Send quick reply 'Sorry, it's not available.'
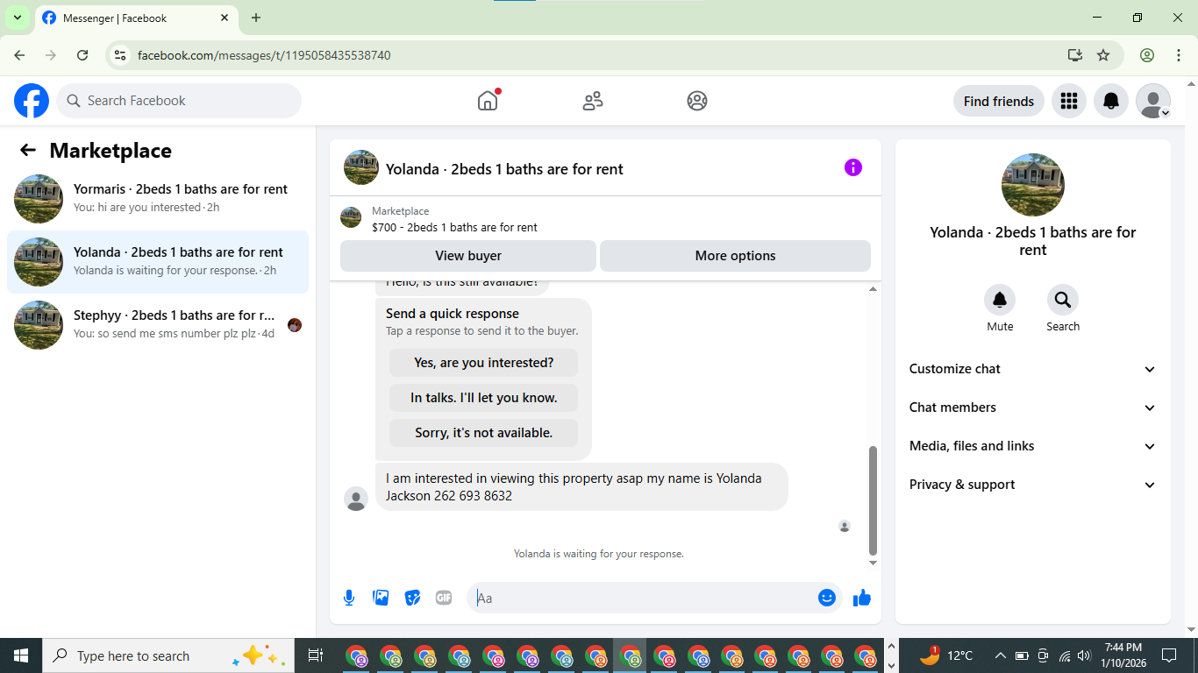Screen dimensions: 1198x673 (x=484, y=433)
